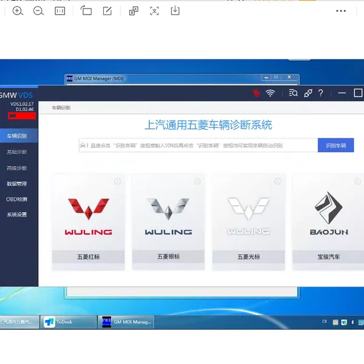
Task: Click the VIN input search field
Action: (x=198, y=146)
